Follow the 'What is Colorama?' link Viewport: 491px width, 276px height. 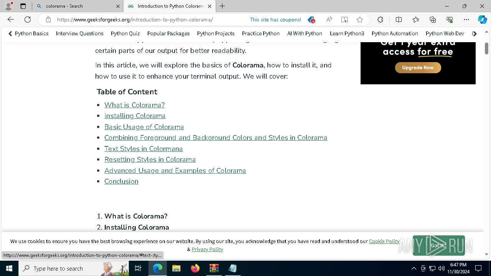coord(134,105)
